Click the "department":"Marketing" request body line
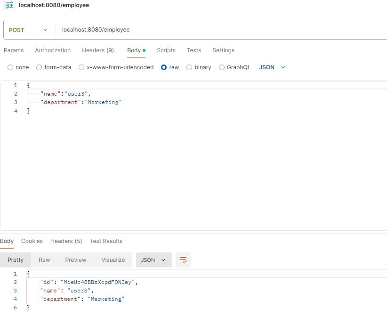Viewport: 387px width, 332px height. click(81, 102)
